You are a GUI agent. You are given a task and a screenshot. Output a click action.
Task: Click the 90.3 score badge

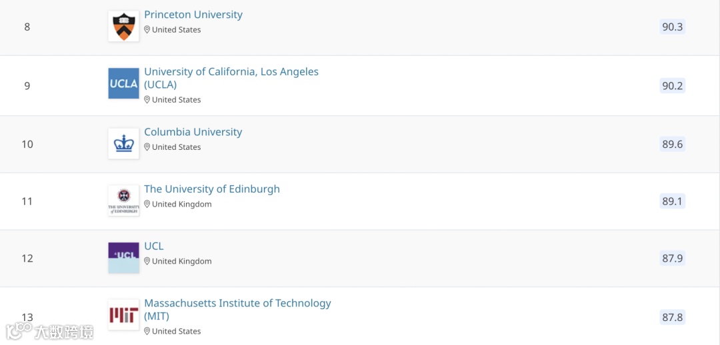coord(672,27)
